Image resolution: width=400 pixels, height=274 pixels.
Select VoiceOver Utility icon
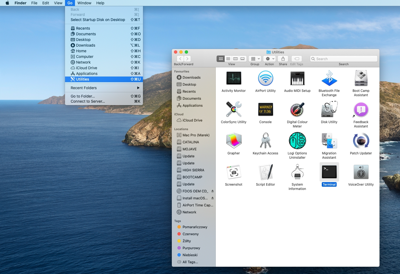pyautogui.click(x=361, y=172)
